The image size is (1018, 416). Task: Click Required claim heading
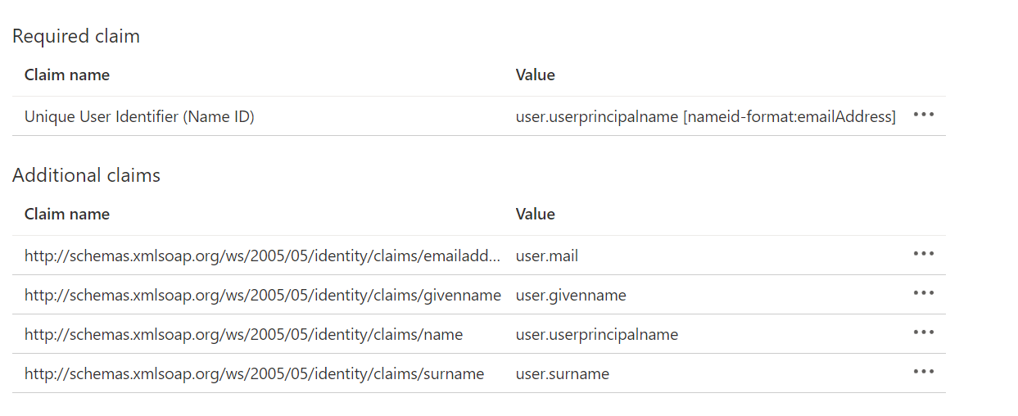pyautogui.click(x=76, y=36)
